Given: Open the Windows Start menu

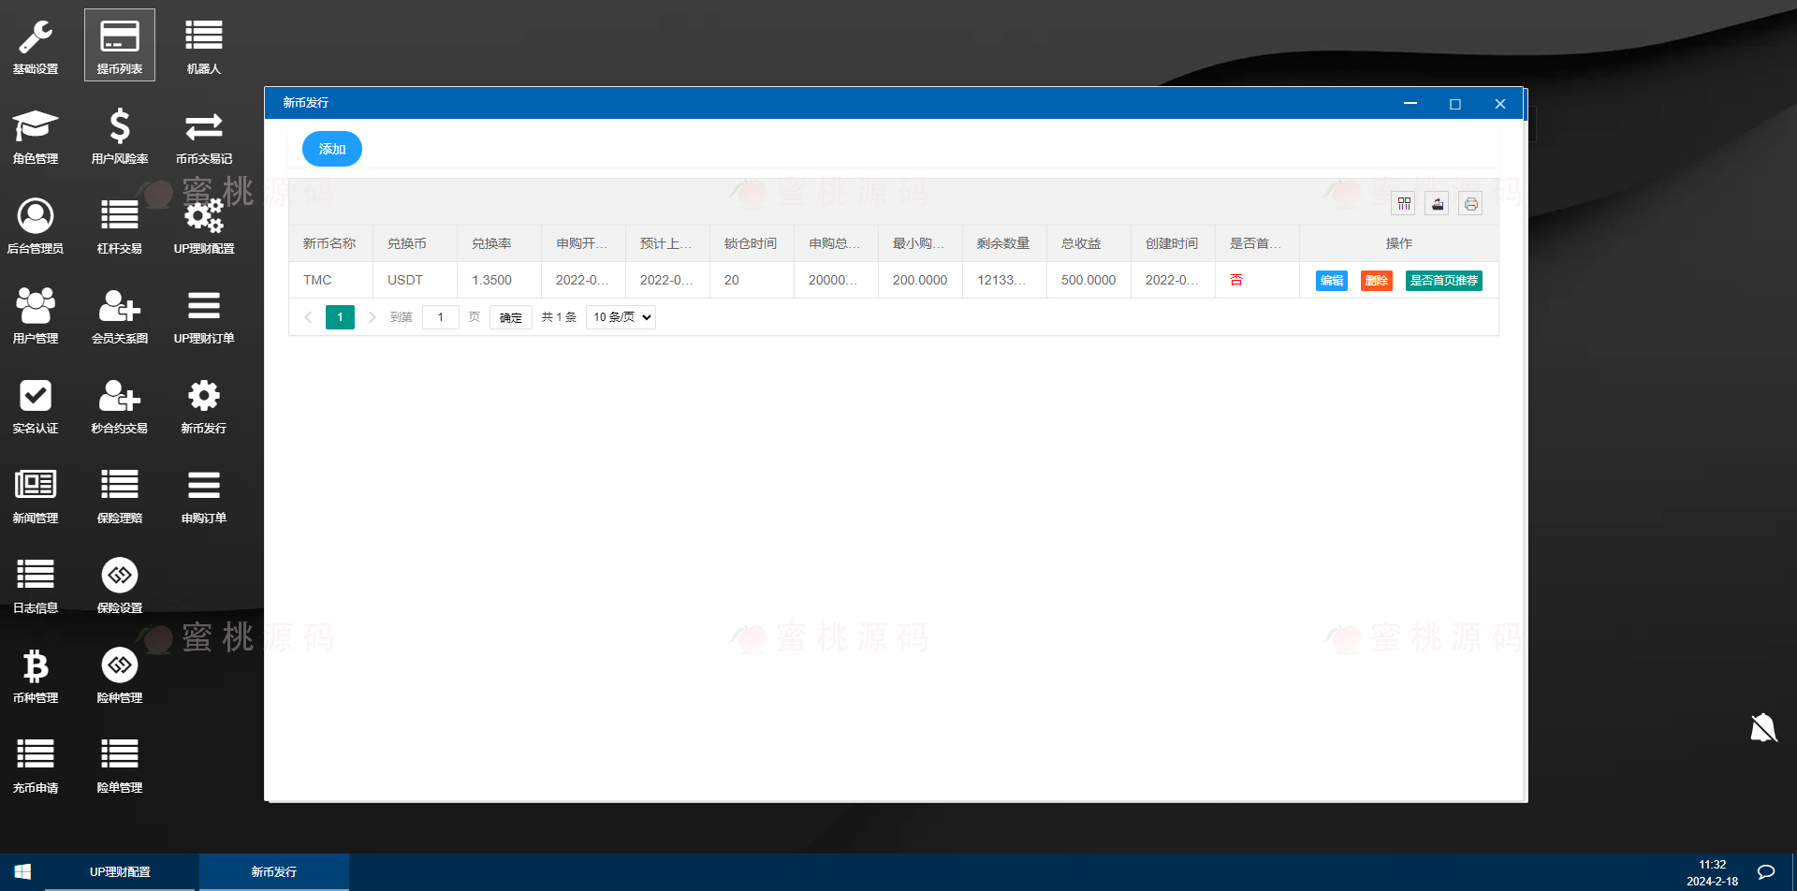Looking at the screenshot, I should (22, 871).
